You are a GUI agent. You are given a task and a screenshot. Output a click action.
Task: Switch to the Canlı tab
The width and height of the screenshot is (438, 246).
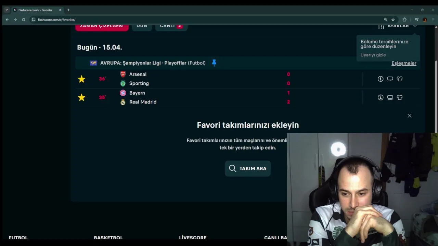171,26
